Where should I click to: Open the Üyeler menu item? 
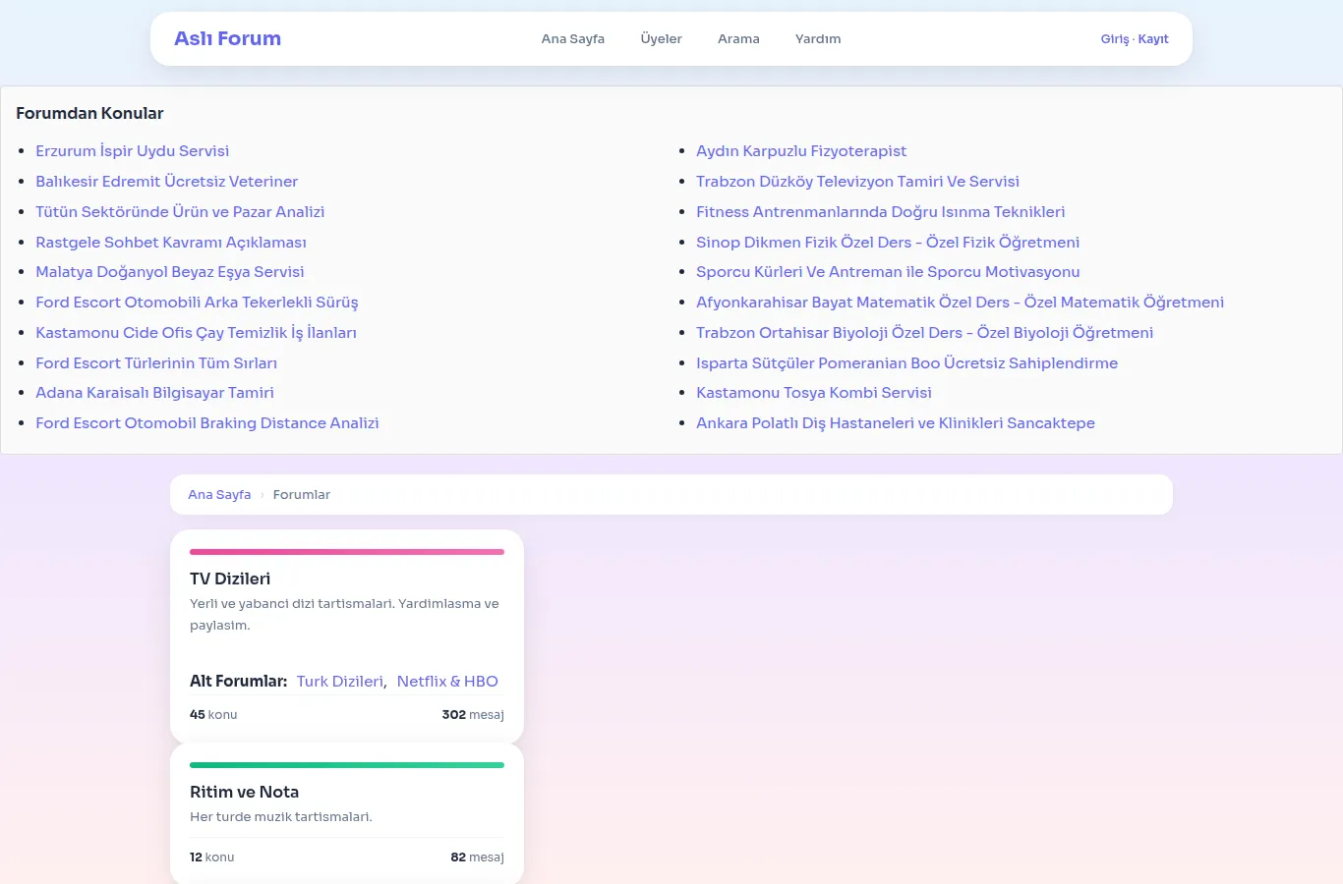pos(661,39)
